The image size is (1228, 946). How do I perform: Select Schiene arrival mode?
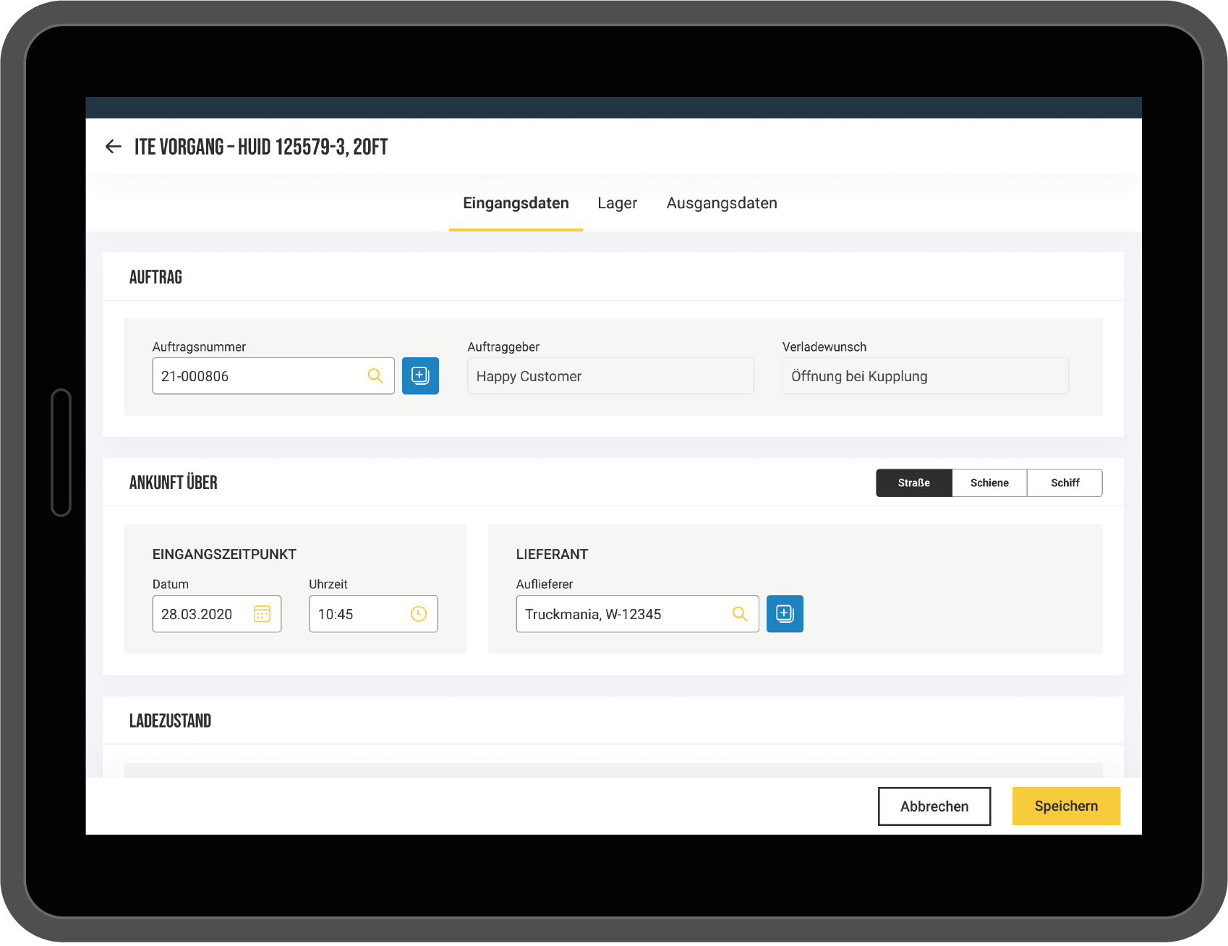(x=989, y=483)
